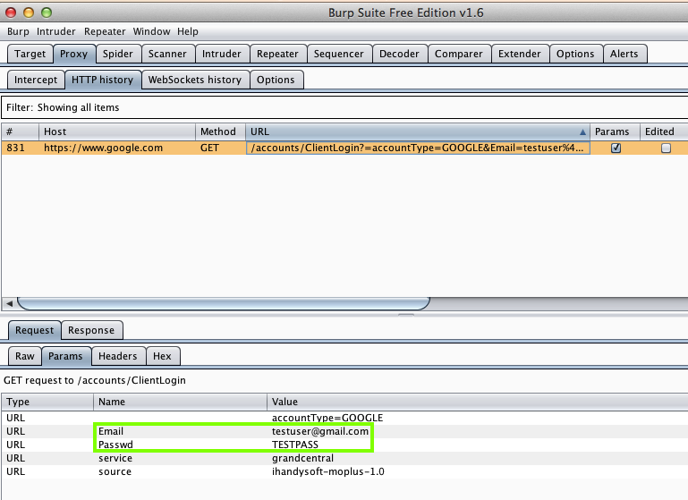Switch to the Spider tab
The image size is (688, 500).
coord(118,54)
